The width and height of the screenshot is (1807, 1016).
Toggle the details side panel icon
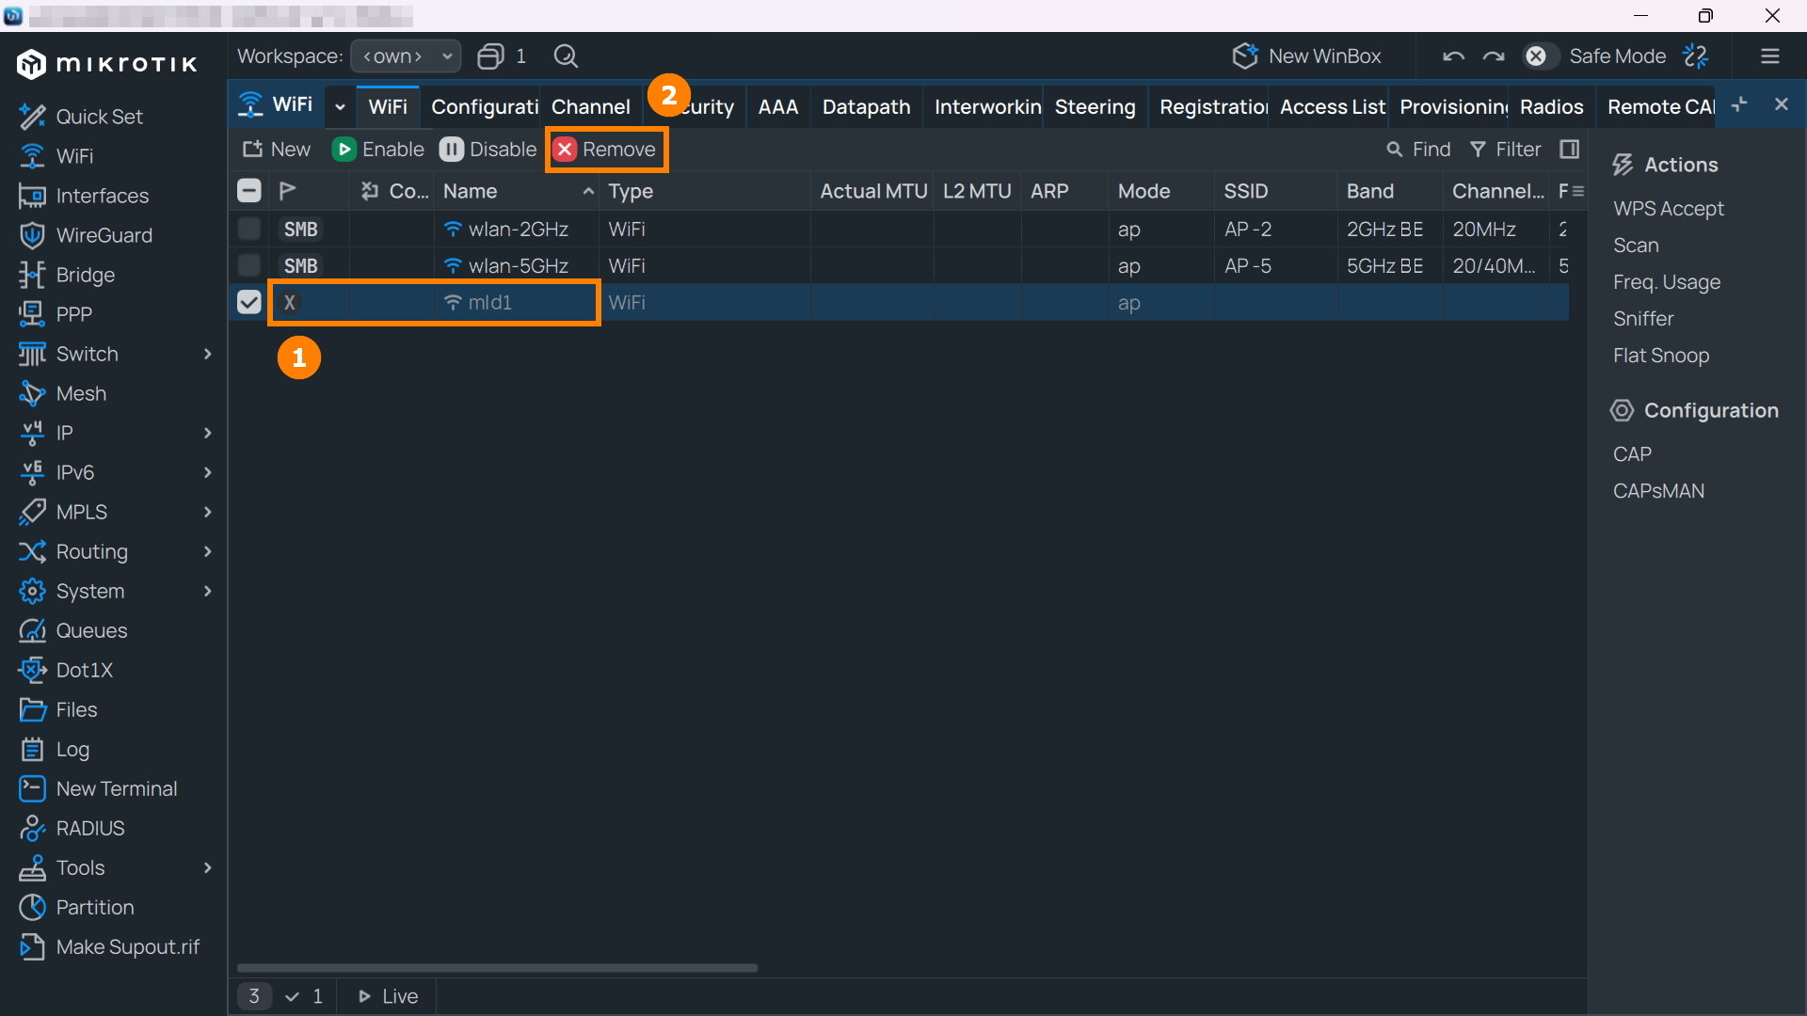tap(1569, 150)
